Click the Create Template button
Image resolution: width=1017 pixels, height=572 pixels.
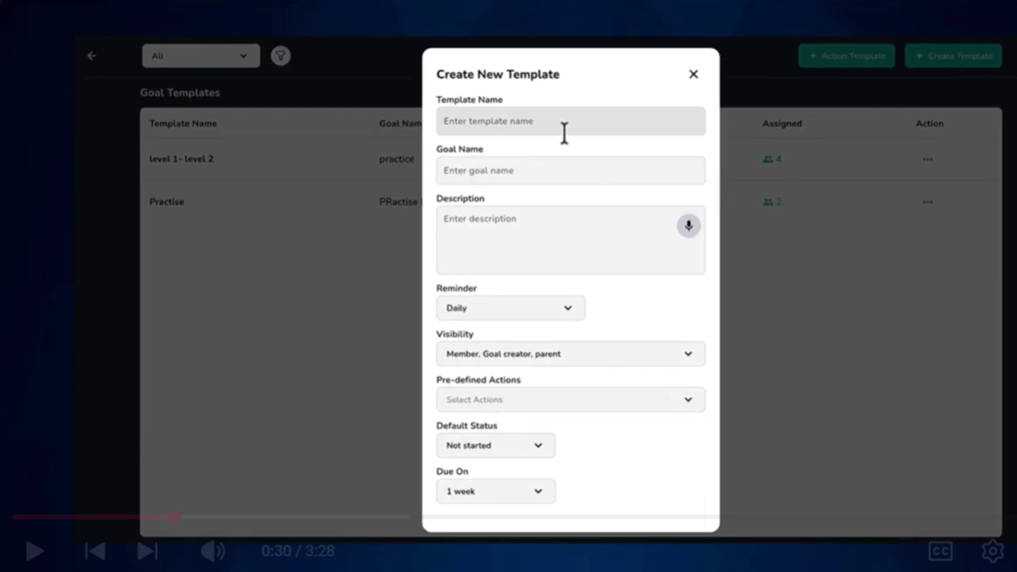[953, 56]
